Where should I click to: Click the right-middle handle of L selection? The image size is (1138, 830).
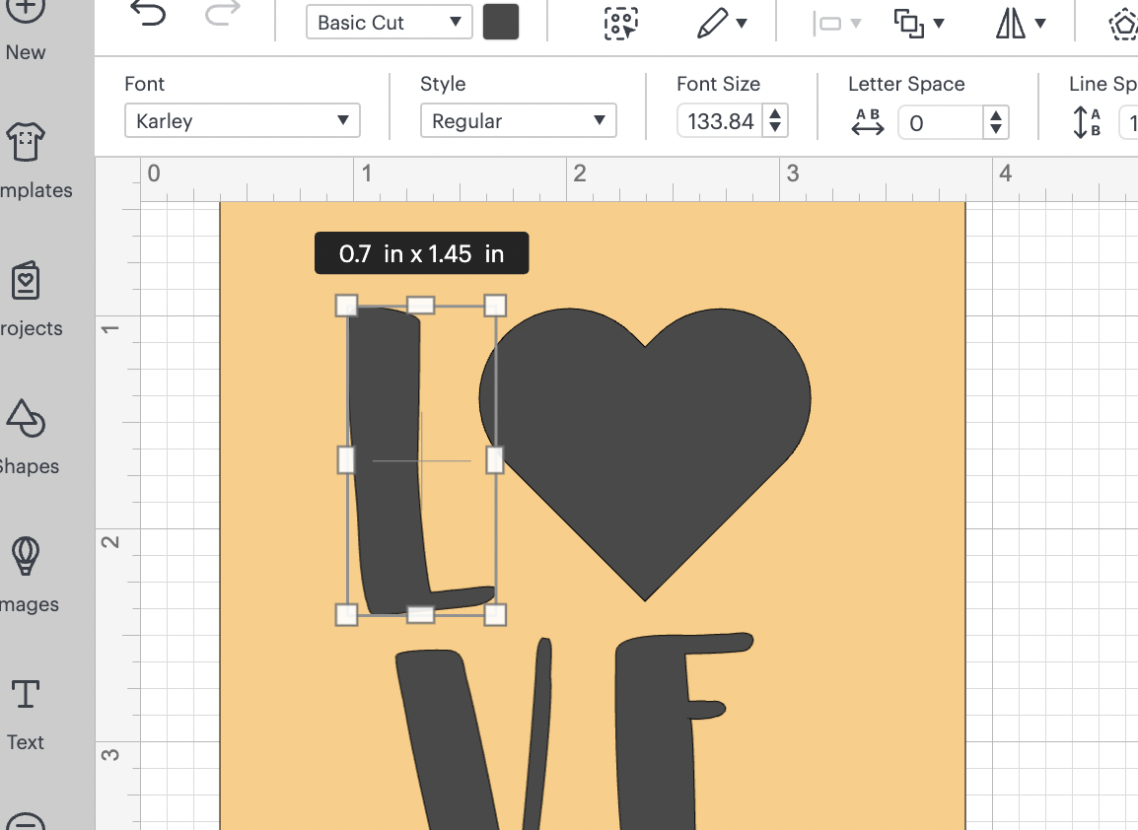494,460
